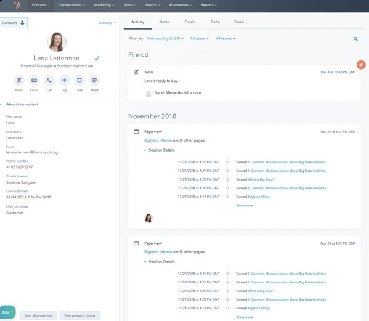This screenshot has width=369, height=321.
Task: Open the All users dropdown
Action: click(x=199, y=38)
